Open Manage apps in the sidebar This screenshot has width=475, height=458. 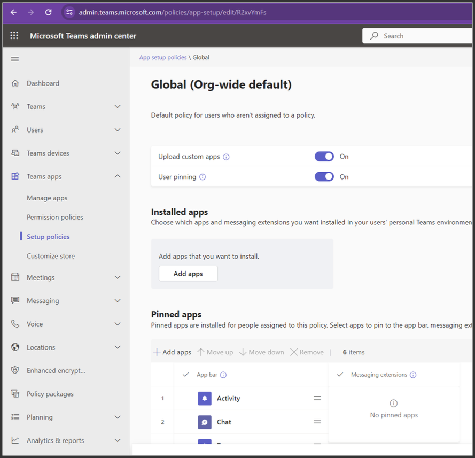click(x=47, y=198)
